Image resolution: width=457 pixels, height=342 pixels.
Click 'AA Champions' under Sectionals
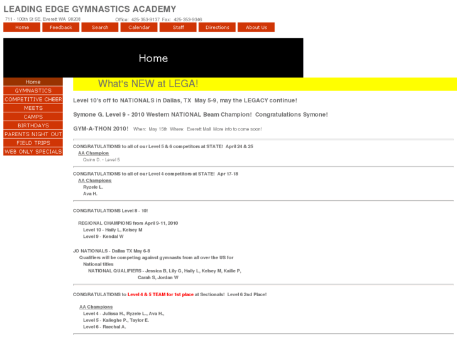pyautogui.click(x=96, y=307)
